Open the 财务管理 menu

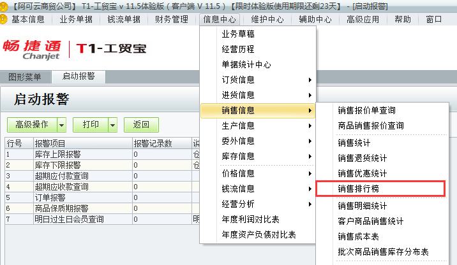(x=171, y=20)
